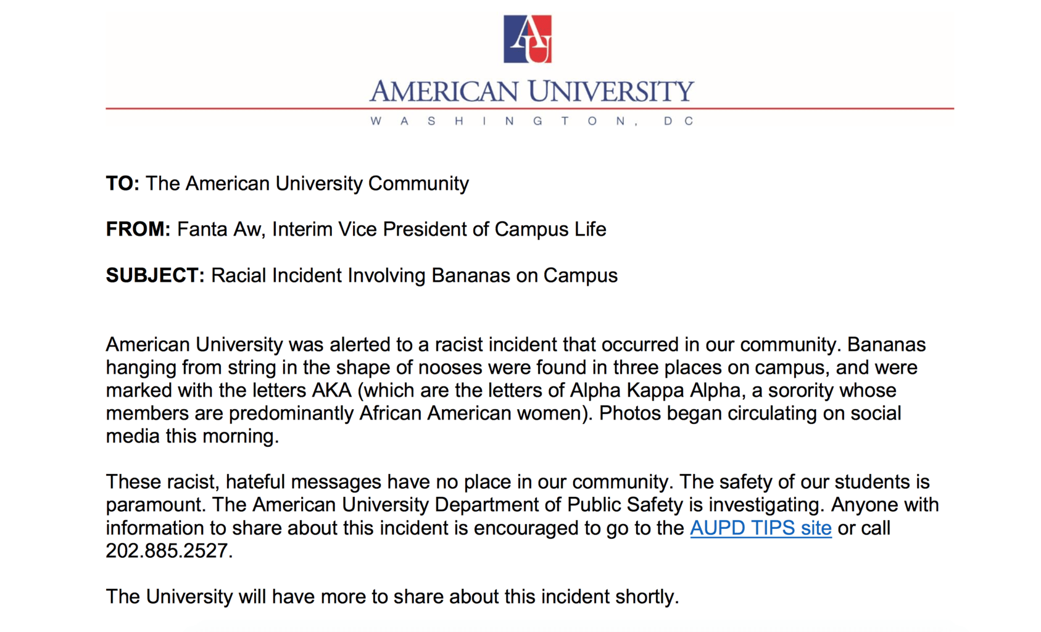Click the bold TO: label
Screen dimensions: 1041x632
pos(122,183)
